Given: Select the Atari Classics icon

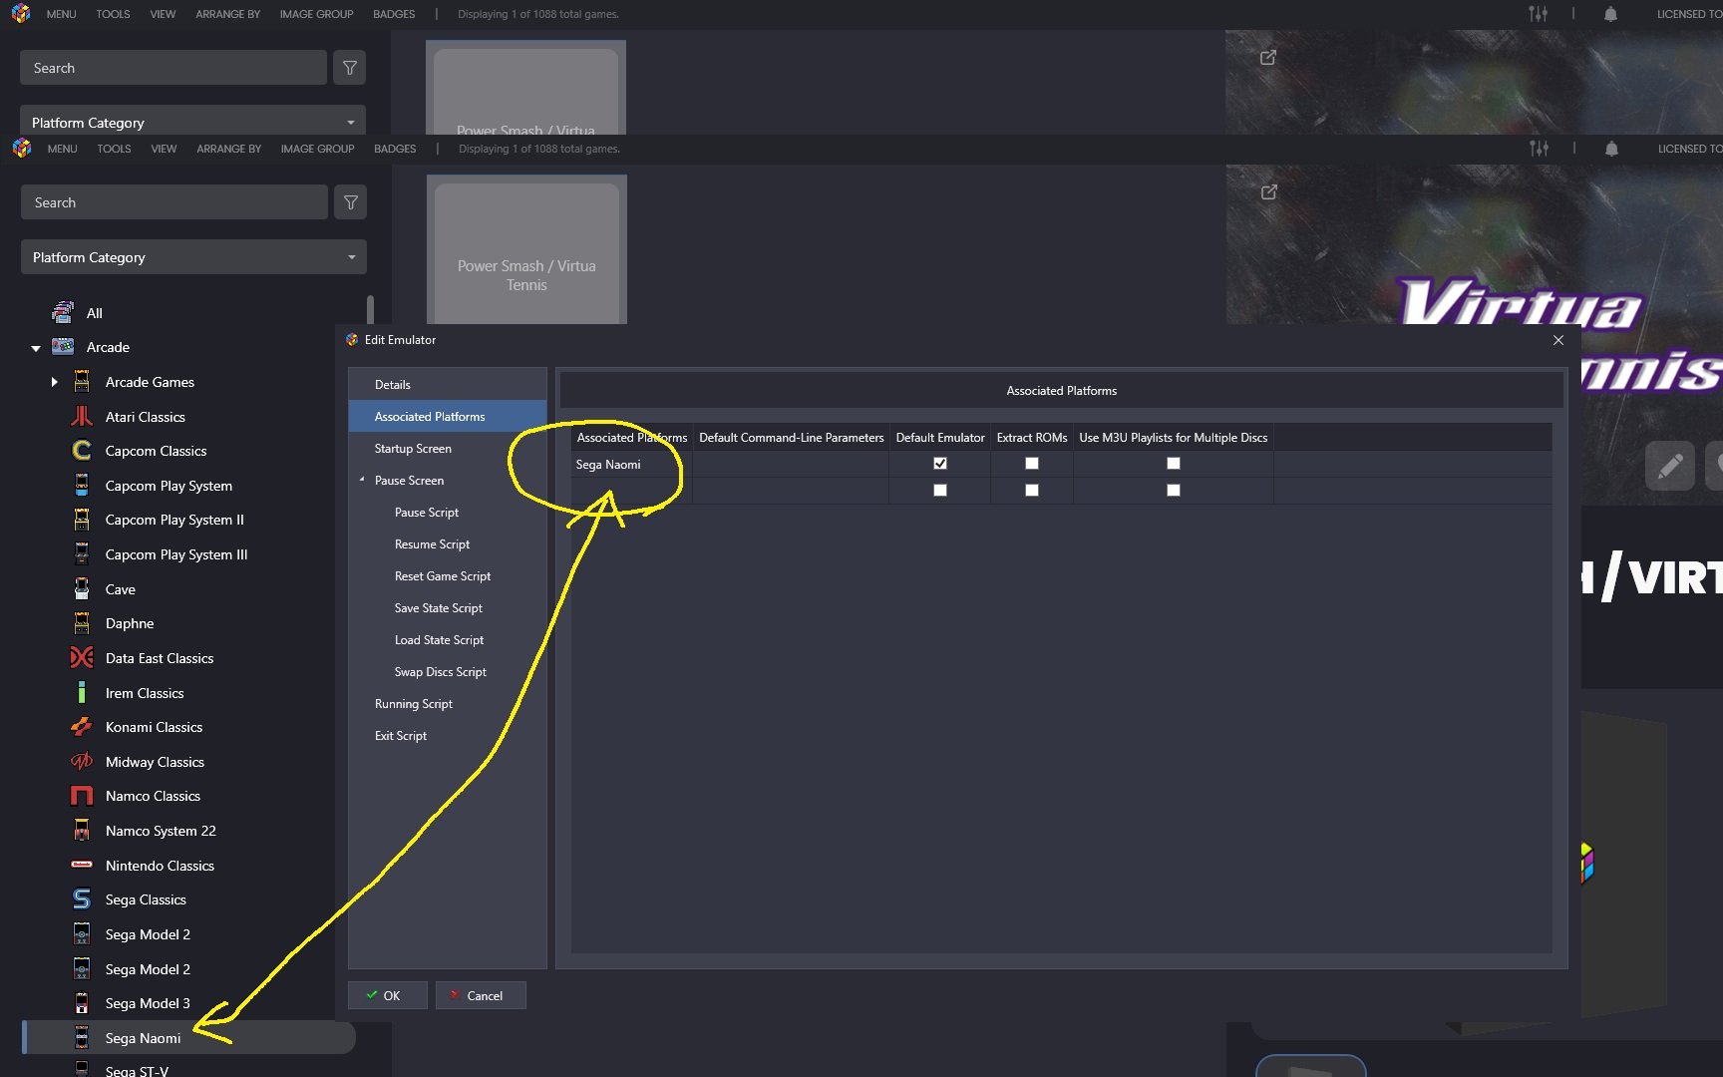Looking at the screenshot, I should 82,417.
